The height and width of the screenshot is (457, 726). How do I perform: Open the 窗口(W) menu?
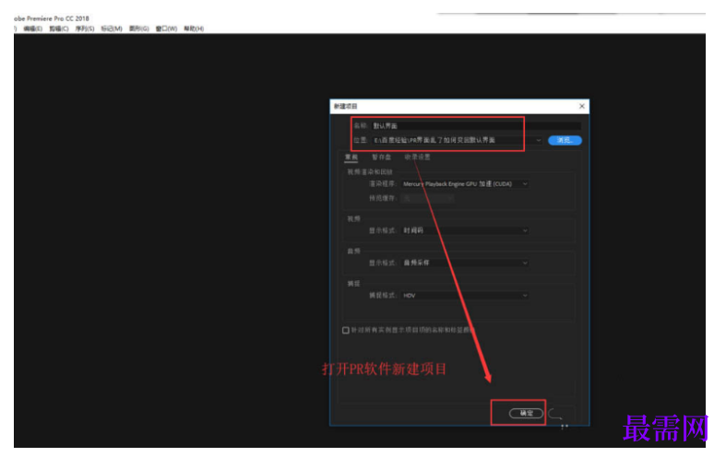(166, 29)
